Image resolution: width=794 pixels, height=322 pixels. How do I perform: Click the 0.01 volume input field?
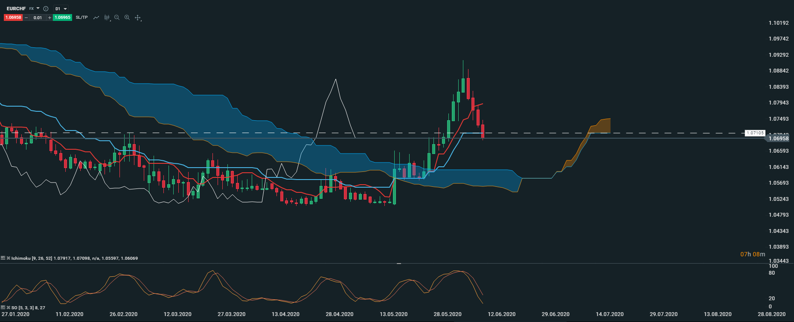(x=38, y=17)
